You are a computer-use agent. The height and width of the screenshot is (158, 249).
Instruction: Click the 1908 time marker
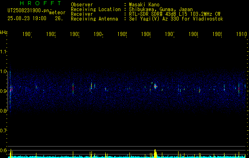[x=194, y=34]
